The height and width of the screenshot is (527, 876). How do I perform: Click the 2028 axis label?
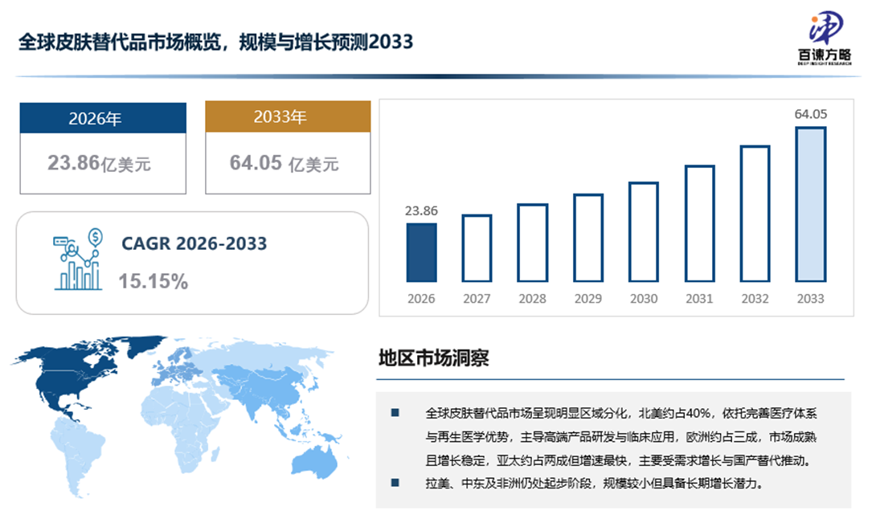[532, 299]
